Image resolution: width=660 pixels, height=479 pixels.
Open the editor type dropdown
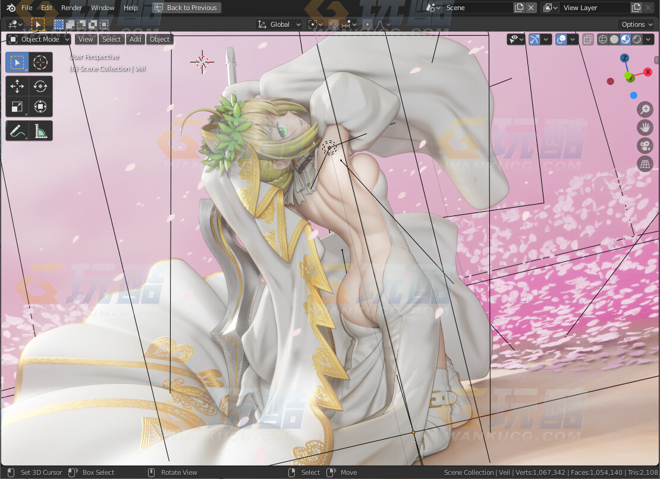[x=15, y=24]
